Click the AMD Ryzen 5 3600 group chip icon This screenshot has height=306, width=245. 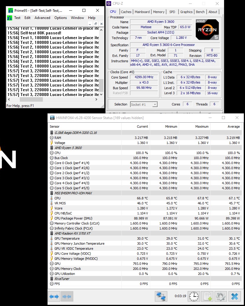52,148
